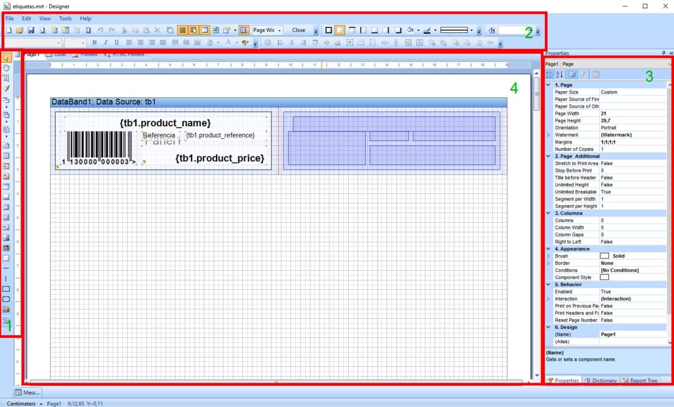The width and height of the screenshot is (674, 407).
Task: Open the Tools menu
Action: pos(65,19)
